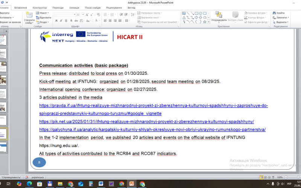This screenshot has height=188, width=301.
Task: Open Microsoft Word from the taskbar
Action: point(101,184)
